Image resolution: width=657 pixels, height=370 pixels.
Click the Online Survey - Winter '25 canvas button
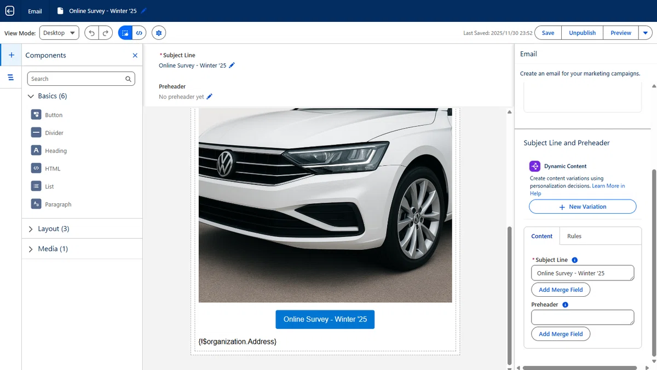325,319
